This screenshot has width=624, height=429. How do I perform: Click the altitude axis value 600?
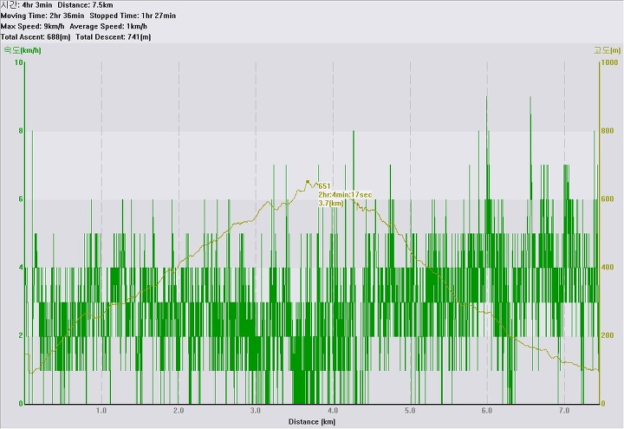(x=608, y=199)
